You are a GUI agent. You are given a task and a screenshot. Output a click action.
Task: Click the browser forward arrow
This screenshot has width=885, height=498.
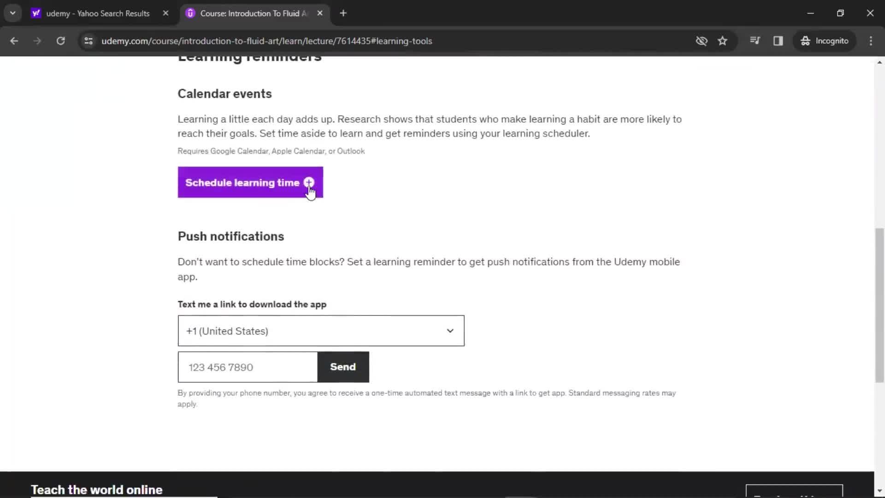pyautogui.click(x=37, y=41)
